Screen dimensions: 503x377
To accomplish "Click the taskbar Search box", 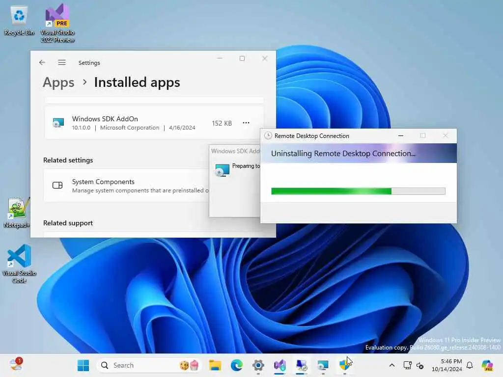I will pos(149,365).
